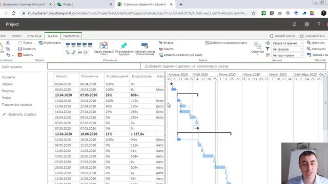Open the Нет группировки dropdown
Screen dimensions: 328x184
point(288,55)
